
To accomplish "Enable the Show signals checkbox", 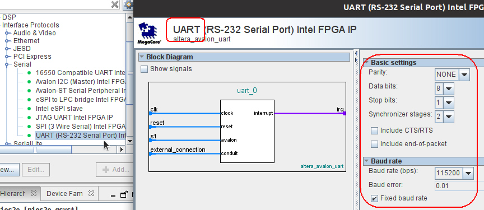I will pyautogui.click(x=144, y=69).
